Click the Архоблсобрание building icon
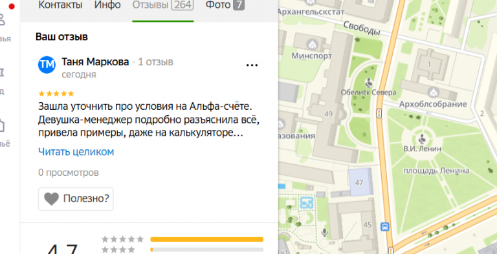 [433, 93]
